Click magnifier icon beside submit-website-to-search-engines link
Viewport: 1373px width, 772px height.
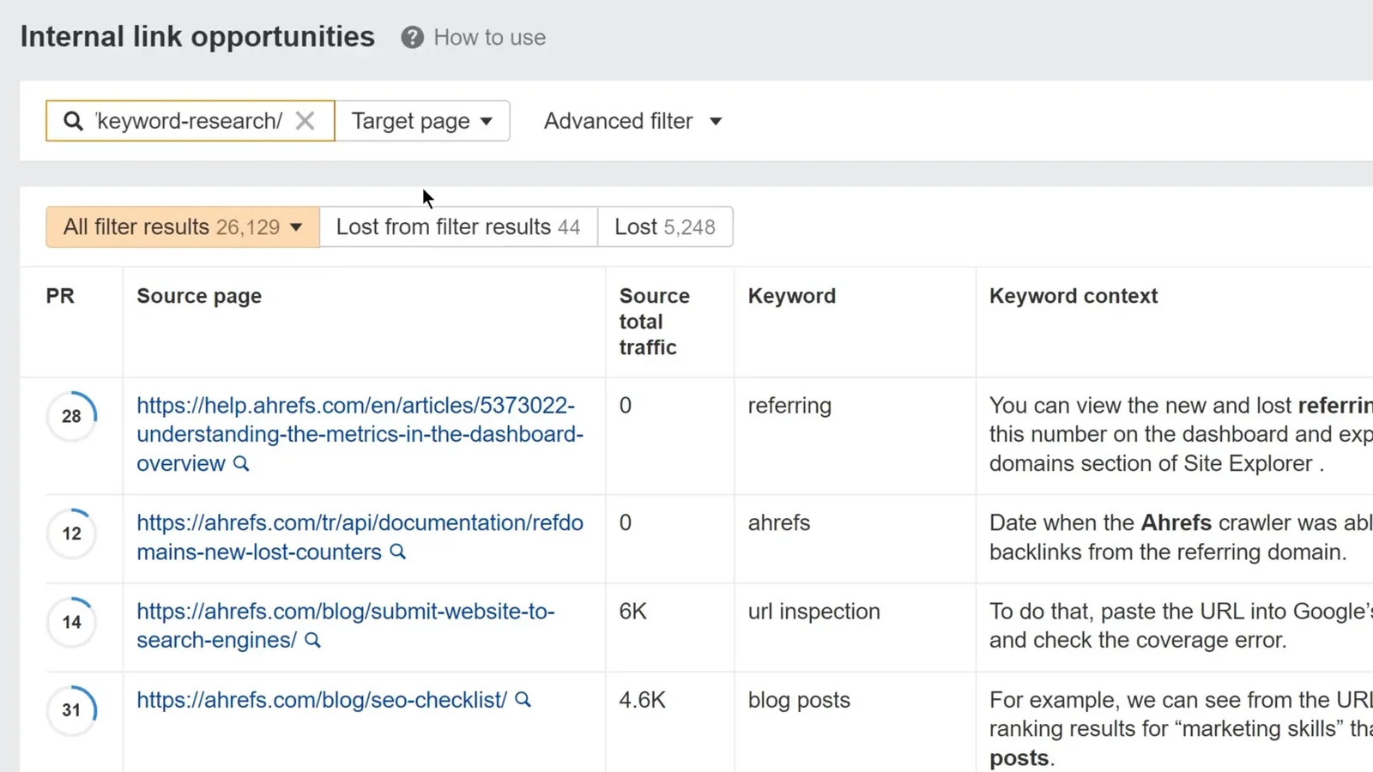313,640
